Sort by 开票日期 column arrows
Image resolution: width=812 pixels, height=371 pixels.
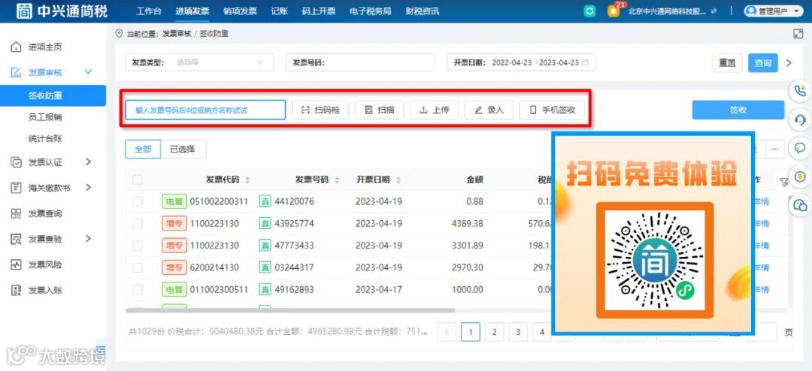click(x=398, y=180)
